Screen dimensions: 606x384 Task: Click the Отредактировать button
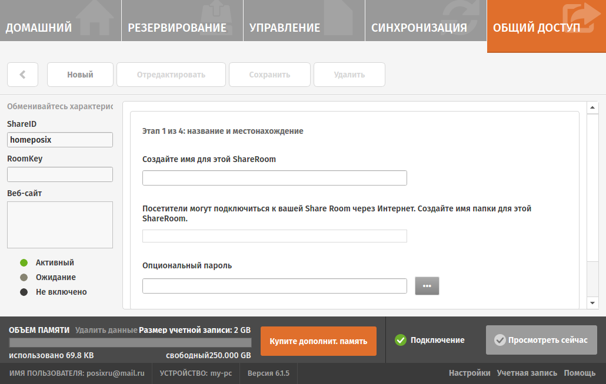tap(171, 75)
